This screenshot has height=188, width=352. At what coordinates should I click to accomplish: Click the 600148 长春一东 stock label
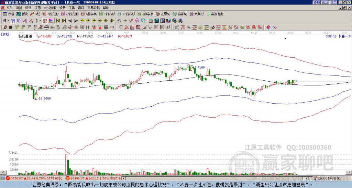[338, 36]
